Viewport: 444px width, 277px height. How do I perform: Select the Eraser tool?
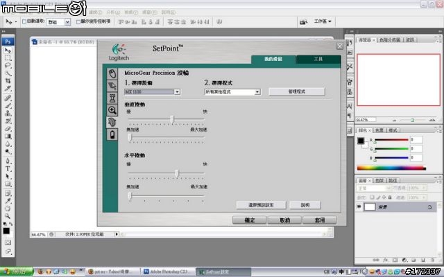8,129
